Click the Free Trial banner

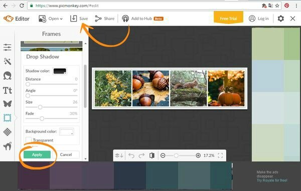(x=228, y=18)
